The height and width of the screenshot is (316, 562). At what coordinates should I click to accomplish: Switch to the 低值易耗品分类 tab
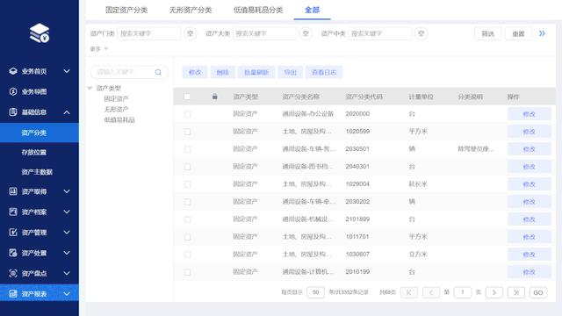258,10
